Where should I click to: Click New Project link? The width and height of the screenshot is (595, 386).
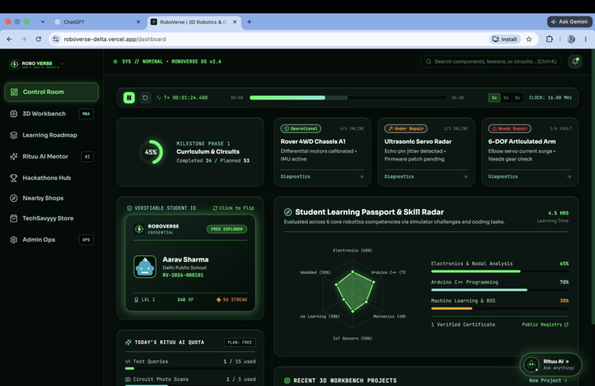(x=548, y=381)
